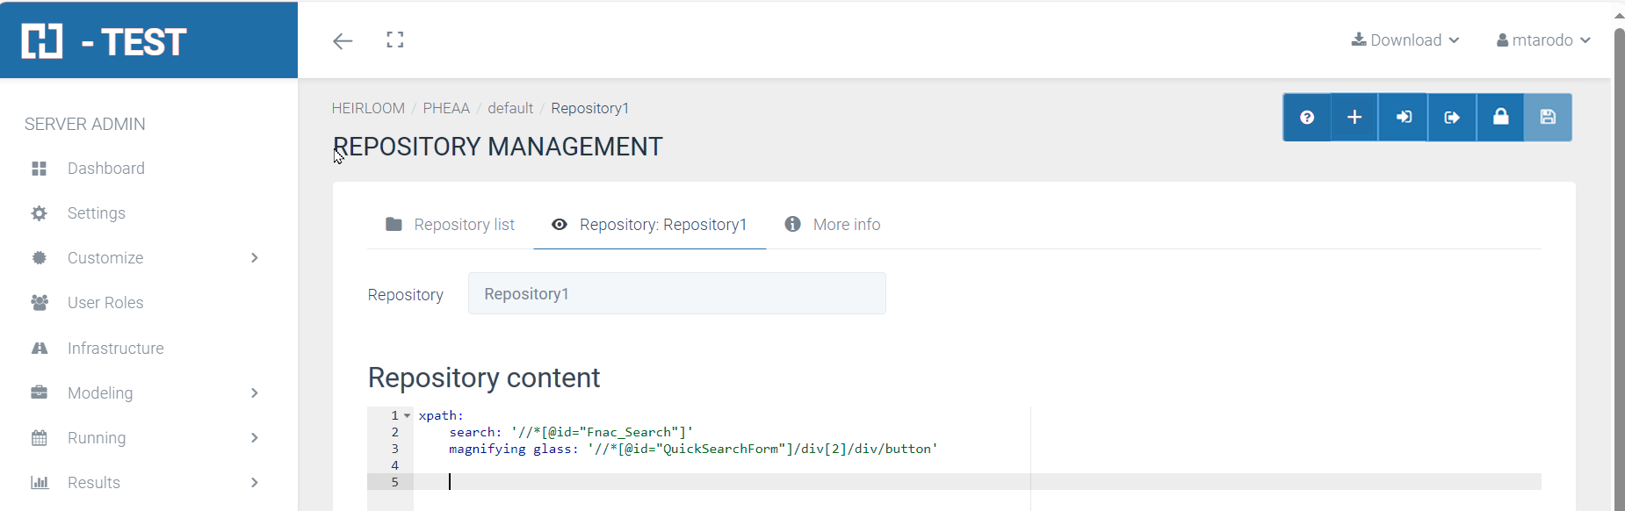This screenshot has height=511, width=1625.
Task: Click the lock repository icon
Action: (x=1500, y=118)
